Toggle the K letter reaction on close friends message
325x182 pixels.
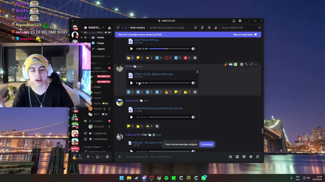[x=177, y=58]
